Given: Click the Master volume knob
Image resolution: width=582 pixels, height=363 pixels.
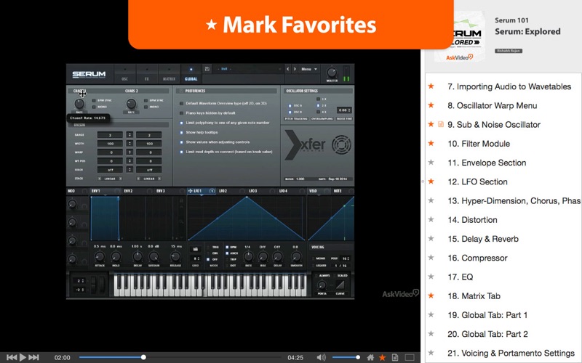Looking at the screenshot, I should [332, 72].
